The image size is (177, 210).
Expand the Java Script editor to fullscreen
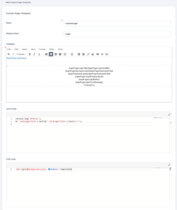coord(169,115)
